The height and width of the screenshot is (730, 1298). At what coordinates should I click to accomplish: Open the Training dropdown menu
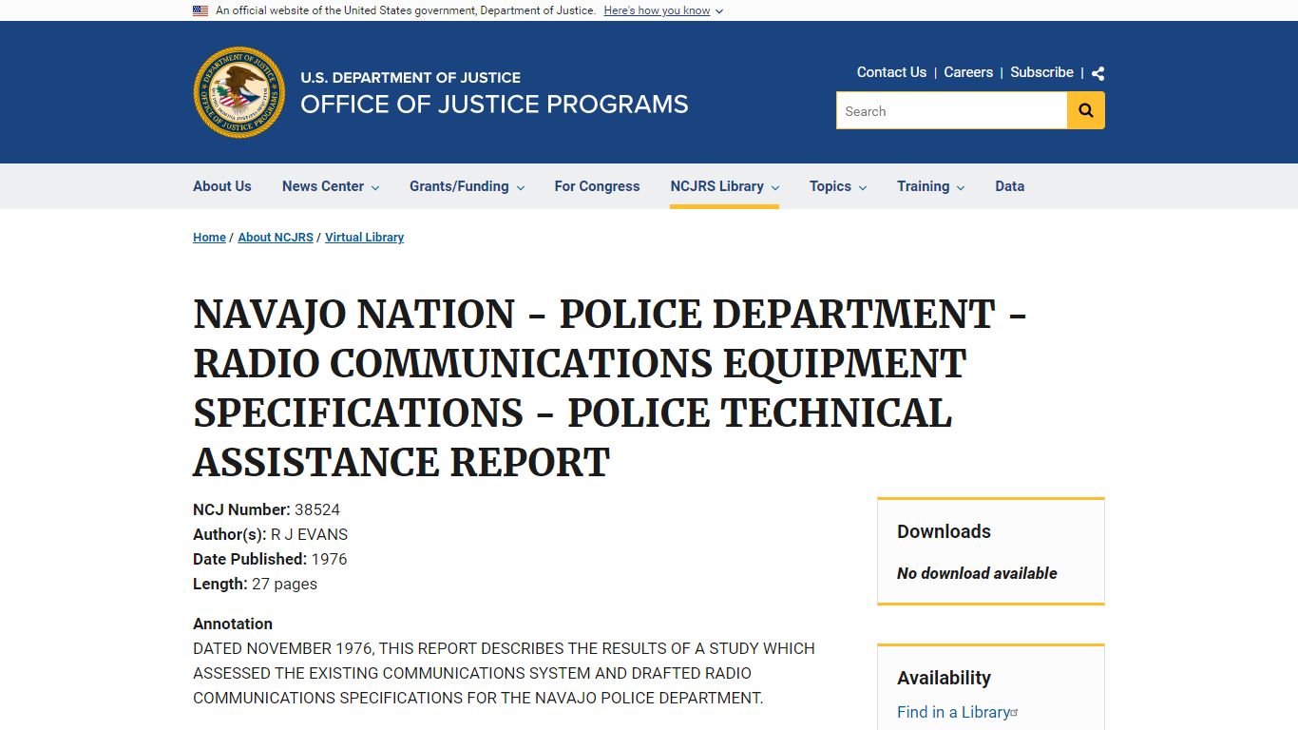point(930,186)
